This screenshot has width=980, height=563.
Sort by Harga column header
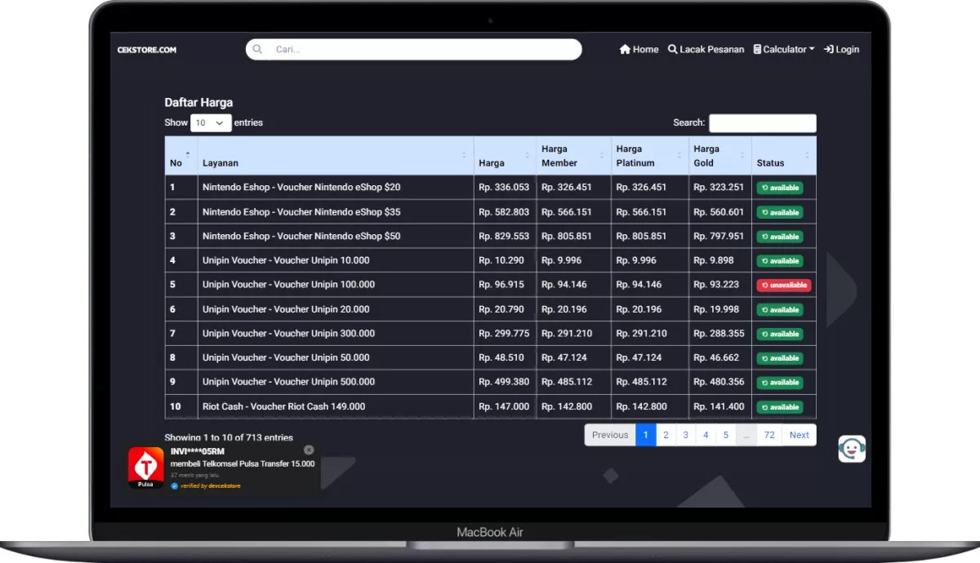coord(505,156)
